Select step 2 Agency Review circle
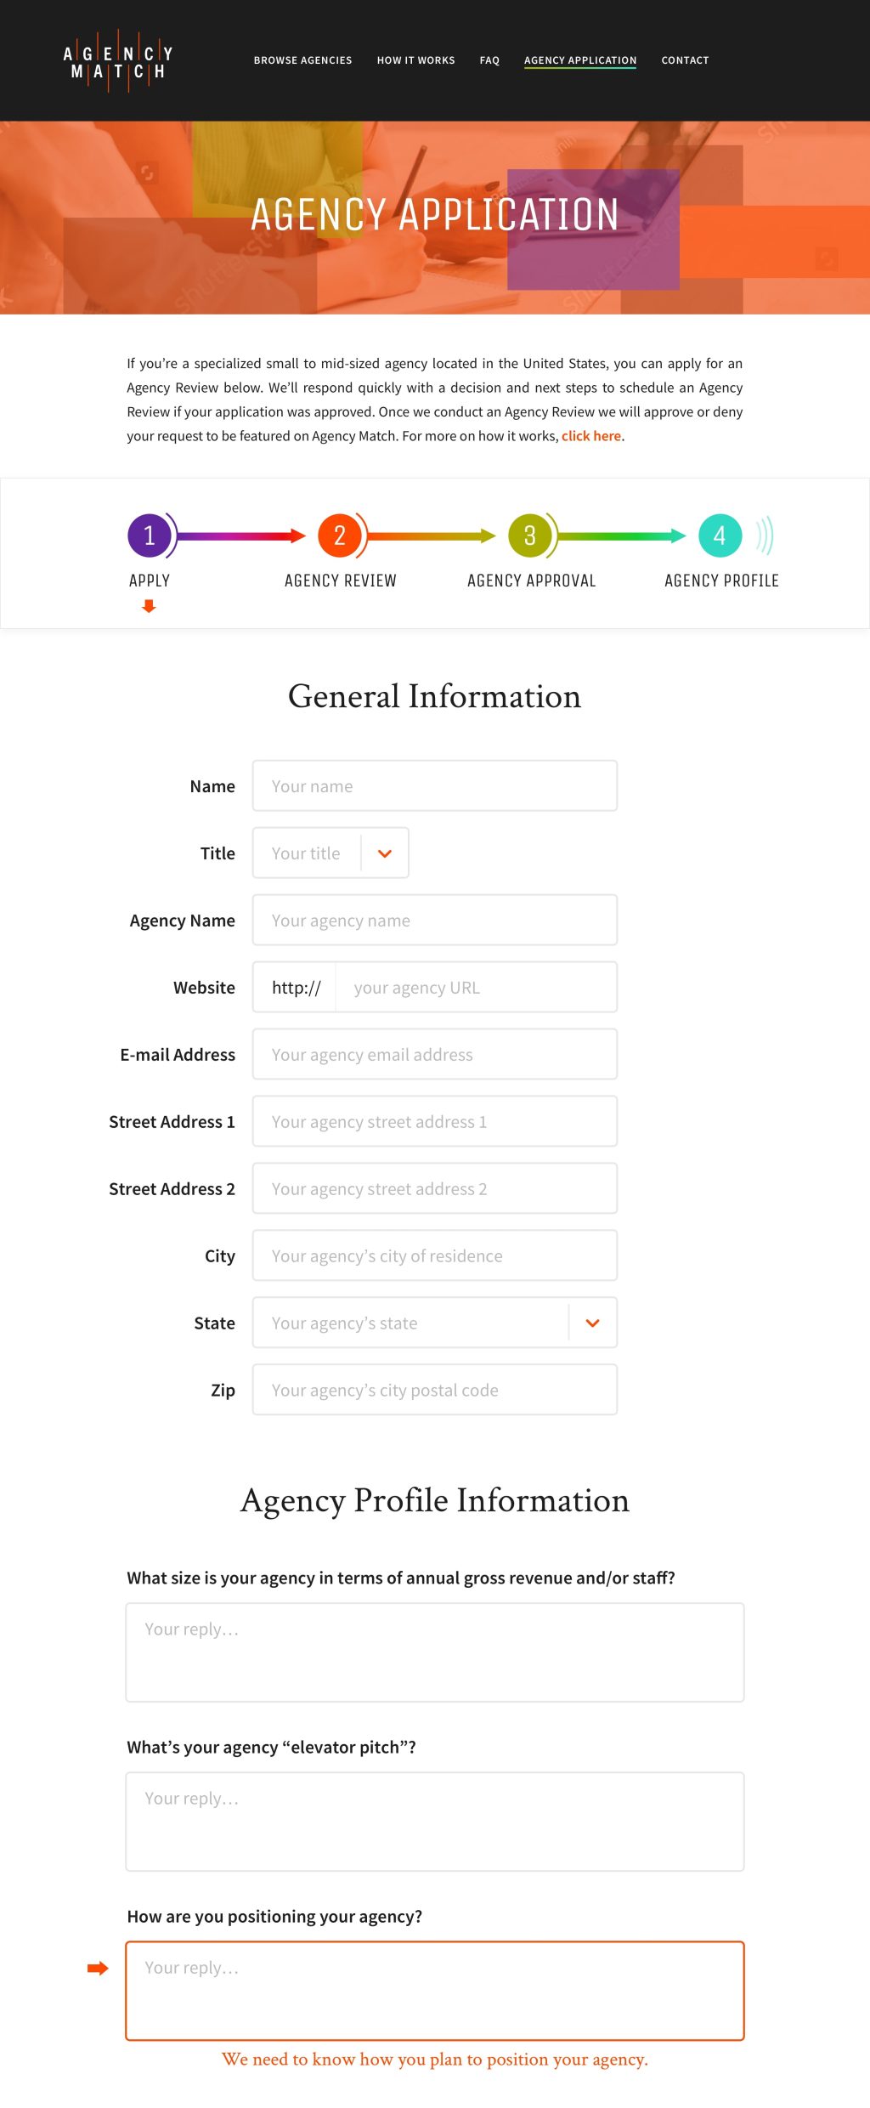The width and height of the screenshot is (870, 2108). point(340,535)
